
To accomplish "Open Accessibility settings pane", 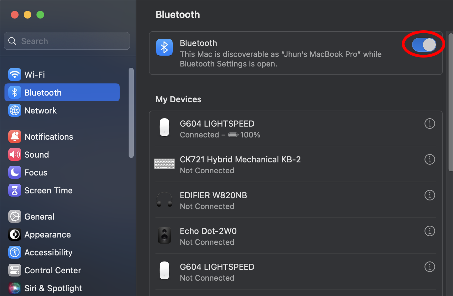I will point(48,253).
